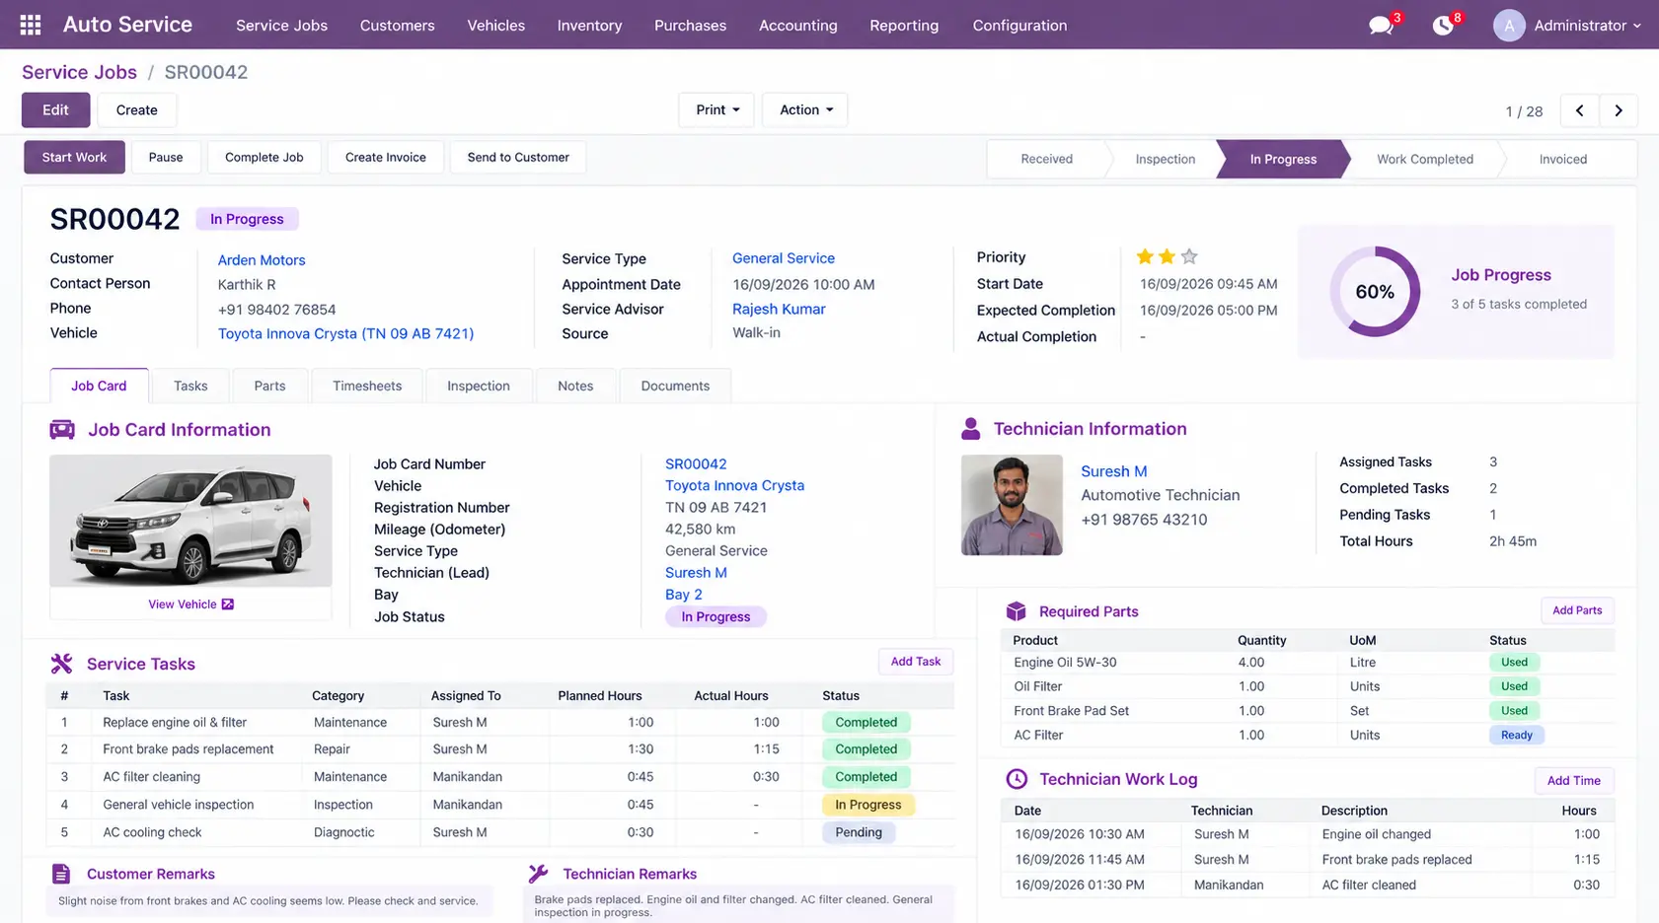Click the Create Invoice button
This screenshot has height=923, width=1659.
point(385,157)
